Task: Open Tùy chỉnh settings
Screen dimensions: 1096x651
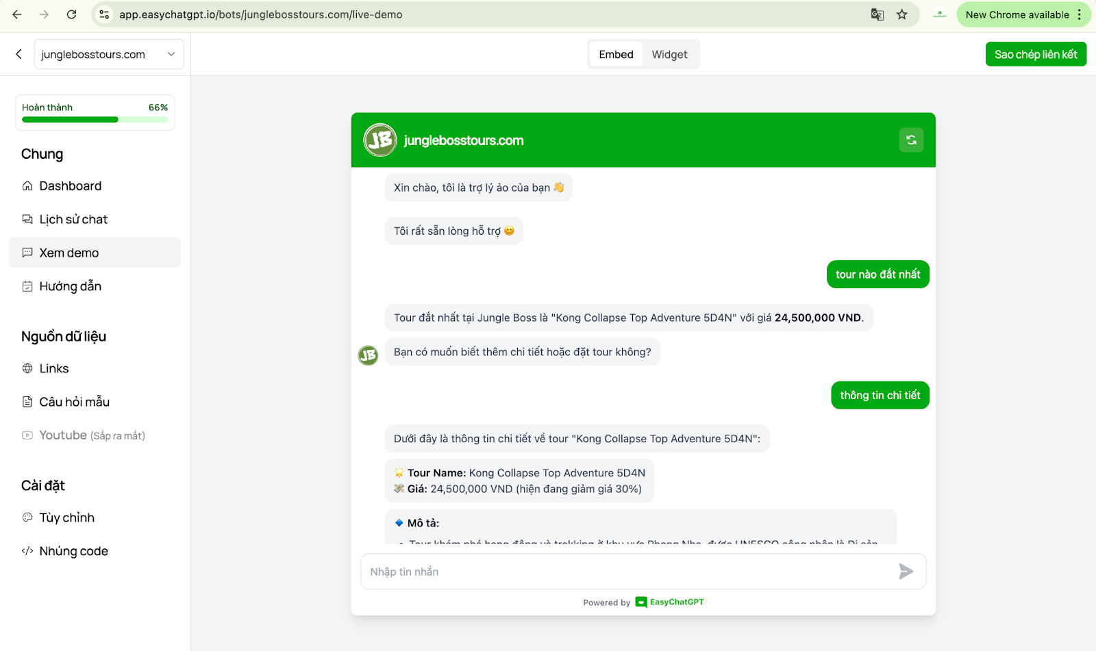Action: coord(95,518)
